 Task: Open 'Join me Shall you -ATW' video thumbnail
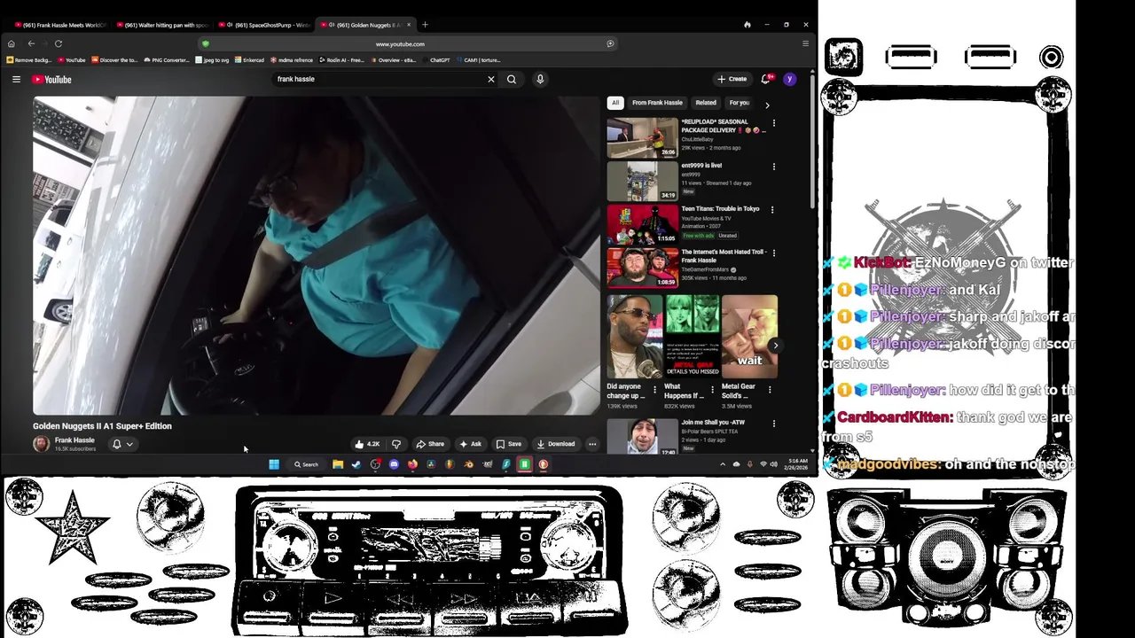point(643,436)
